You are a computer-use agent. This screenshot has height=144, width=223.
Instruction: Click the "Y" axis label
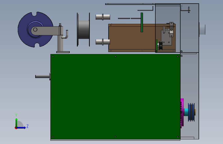click(16, 115)
